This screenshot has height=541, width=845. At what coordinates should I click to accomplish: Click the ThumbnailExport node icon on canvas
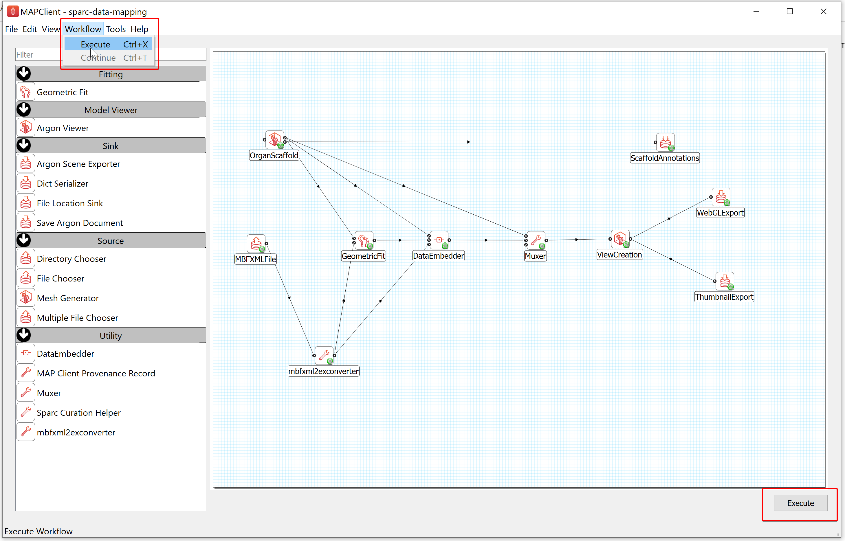[725, 281]
